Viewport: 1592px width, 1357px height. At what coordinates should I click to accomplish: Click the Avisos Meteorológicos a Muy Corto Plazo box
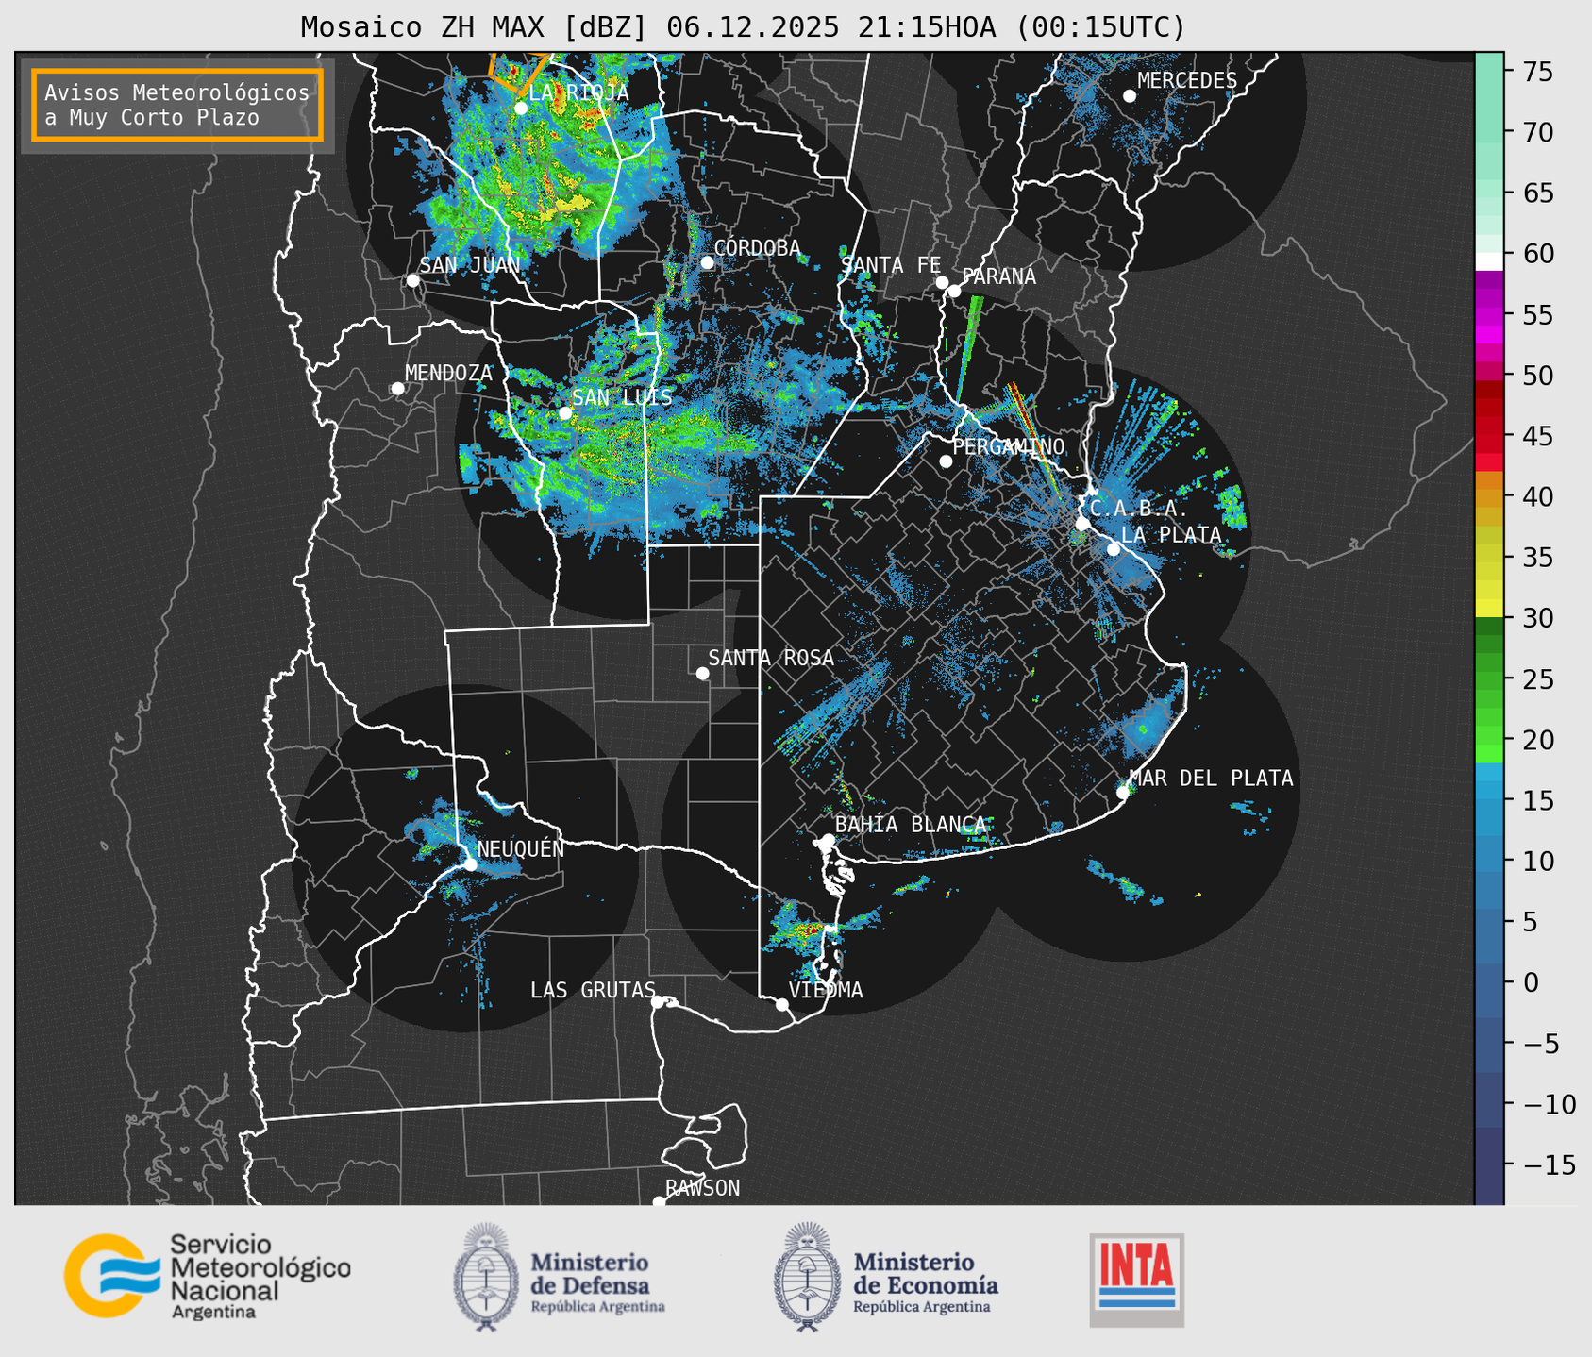click(x=177, y=105)
